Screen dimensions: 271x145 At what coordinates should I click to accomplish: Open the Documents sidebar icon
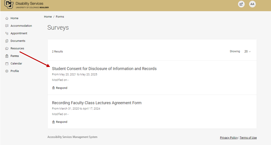[7, 41]
